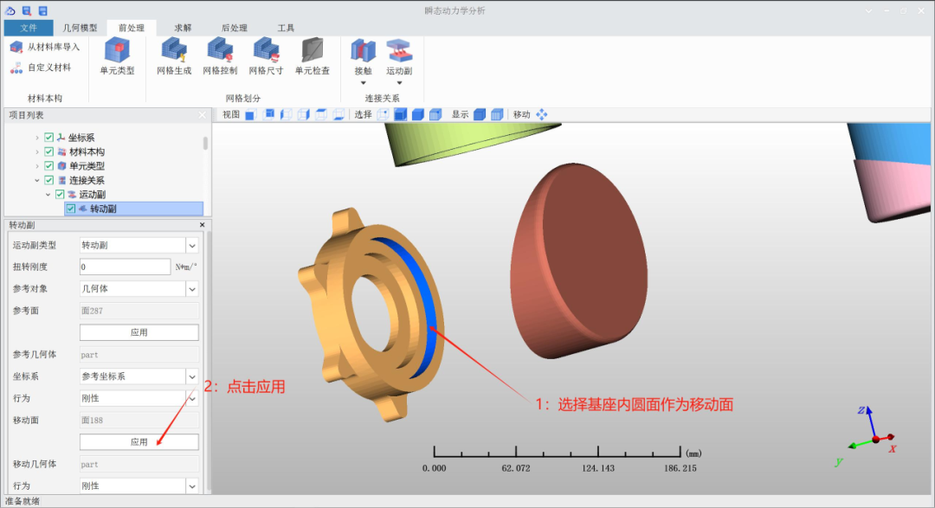
Task: Uncheck the 材料本构 tree checkbox
Action: coord(48,151)
